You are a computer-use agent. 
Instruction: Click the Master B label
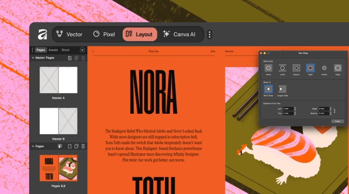(x=58, y=139)
